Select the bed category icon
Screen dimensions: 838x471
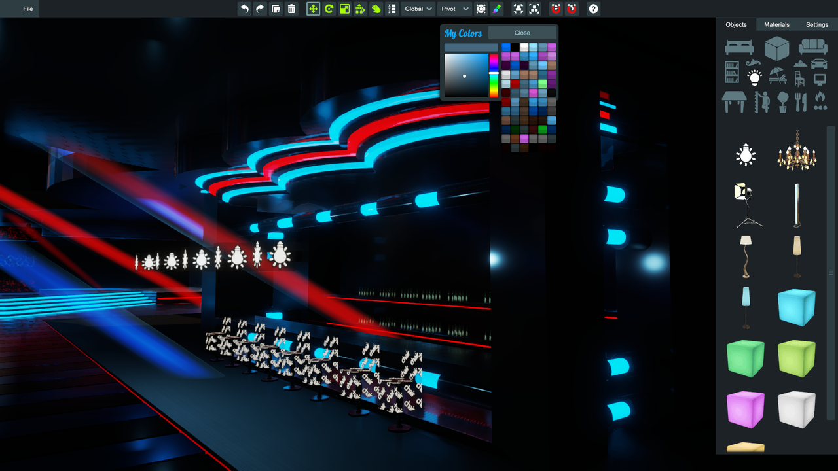click(738, 47)
